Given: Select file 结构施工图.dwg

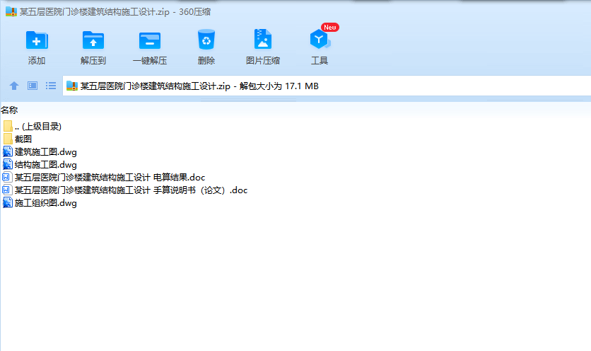Looking at the screenshot, I should click(40, 165).
